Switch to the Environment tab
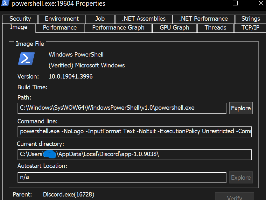 click(62, 19)
